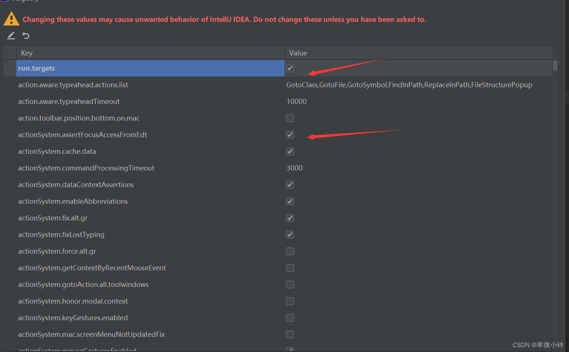This screenshot has width=569, height=352.
Task: Select actionSystem.honor.modal.context key text
Action: pyautogui.click(x=73, y=301)
